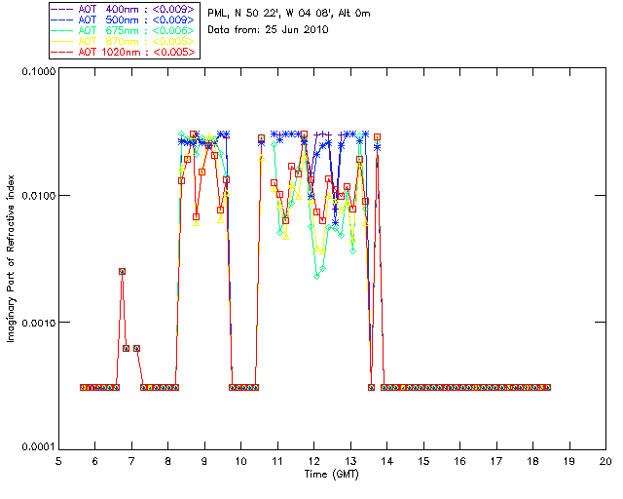Click the 0.0001 y-axis label

pos(38,447)
